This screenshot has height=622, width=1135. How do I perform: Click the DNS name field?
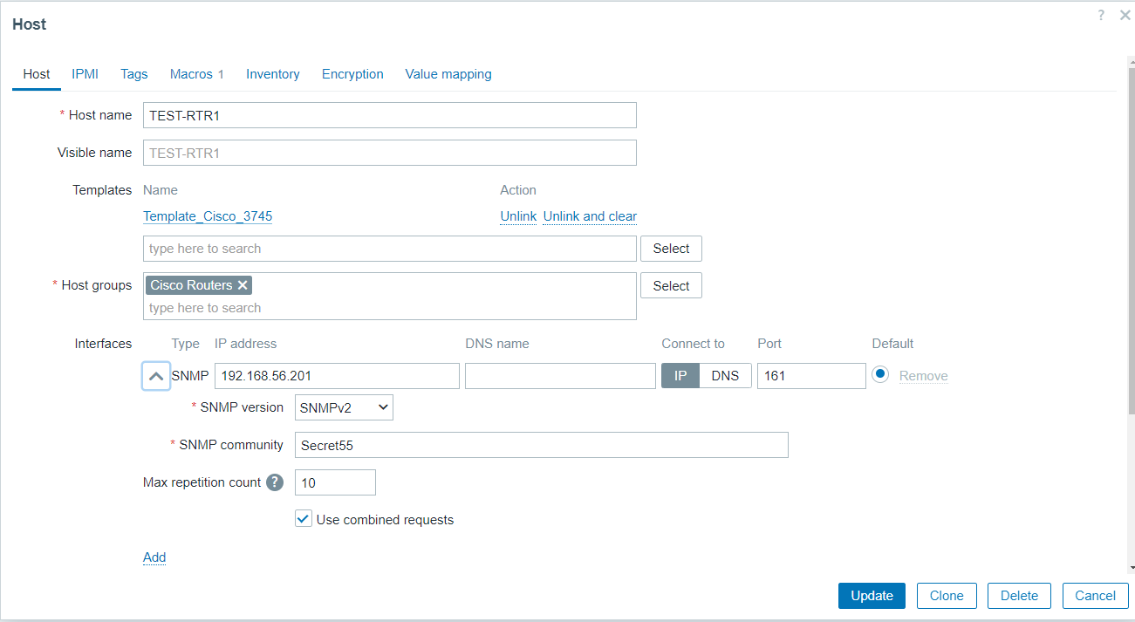tap(560, 376)
